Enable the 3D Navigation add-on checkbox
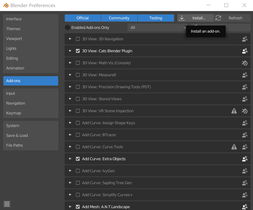 (78, 39)
